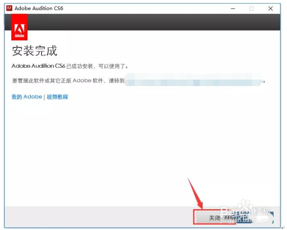Click the maximize box in the title bar
The image size is (287, 230).
pyautogui.click(x=251, y=8)
